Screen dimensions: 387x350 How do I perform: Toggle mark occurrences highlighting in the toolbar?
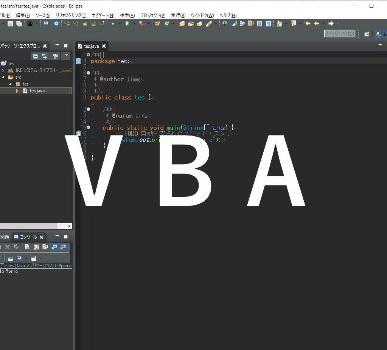pos(233,23)
